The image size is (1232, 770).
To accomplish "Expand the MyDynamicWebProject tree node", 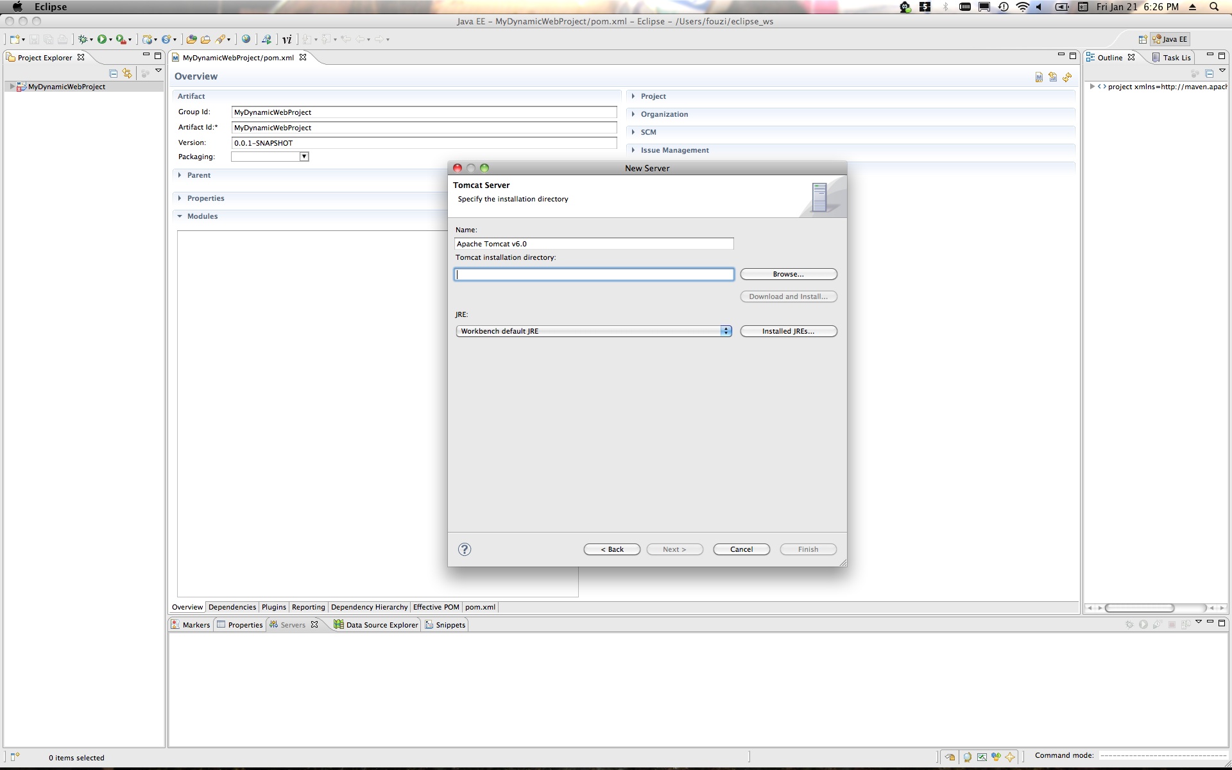I will (12, 87).
